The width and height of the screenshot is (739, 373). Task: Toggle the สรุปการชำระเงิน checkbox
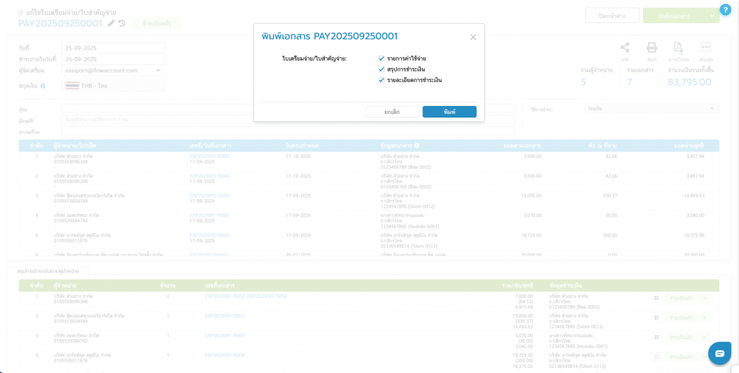tap(382, 69)
